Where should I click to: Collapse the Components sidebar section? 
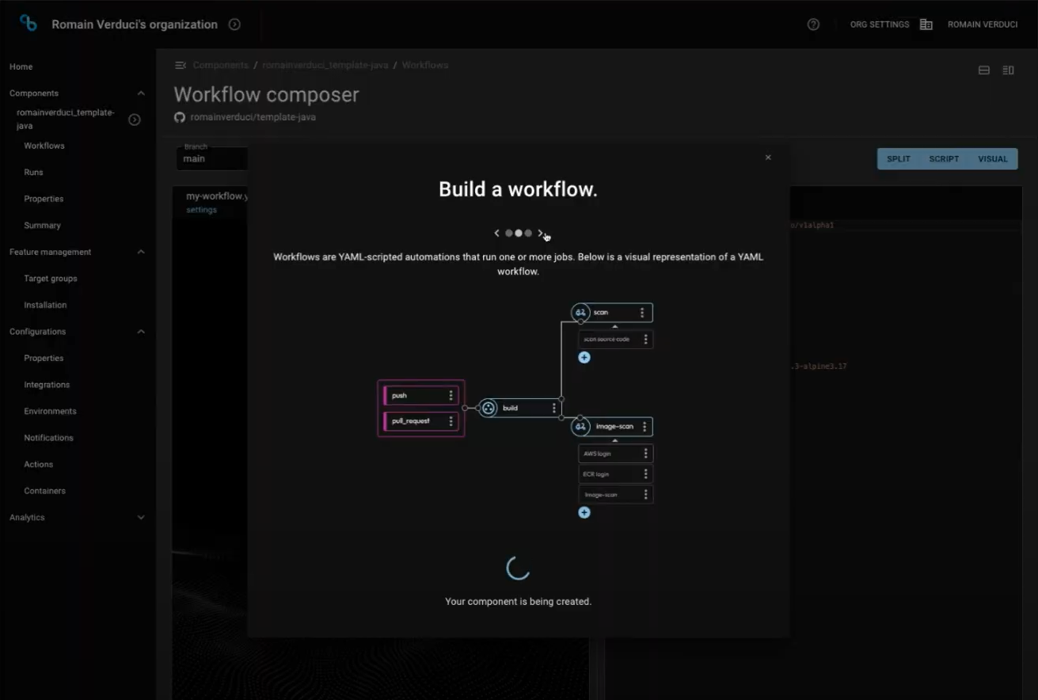[x=141, y=93]
